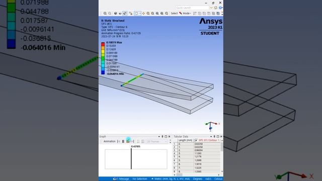The height and width of the screenshot is (181, 322).
Task: Click the highlighted display toggle toolbar icon
Action: coord(125,14)
